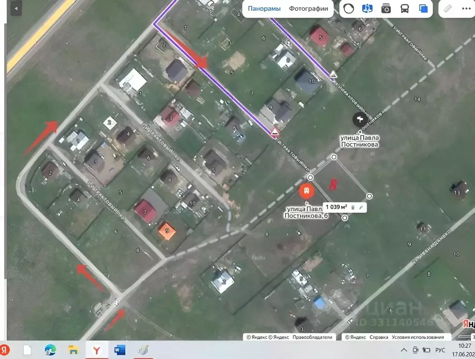Edit the 1 039 м² measurement label
475x359 pixels.
click(x=361, y=208)
